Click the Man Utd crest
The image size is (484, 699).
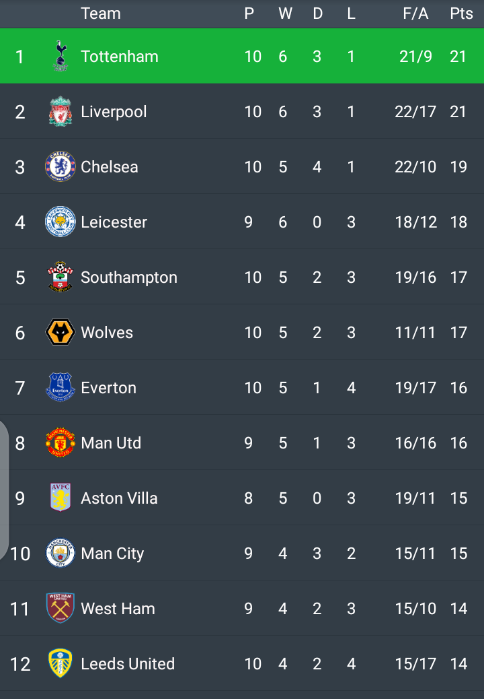click(61, 443)
